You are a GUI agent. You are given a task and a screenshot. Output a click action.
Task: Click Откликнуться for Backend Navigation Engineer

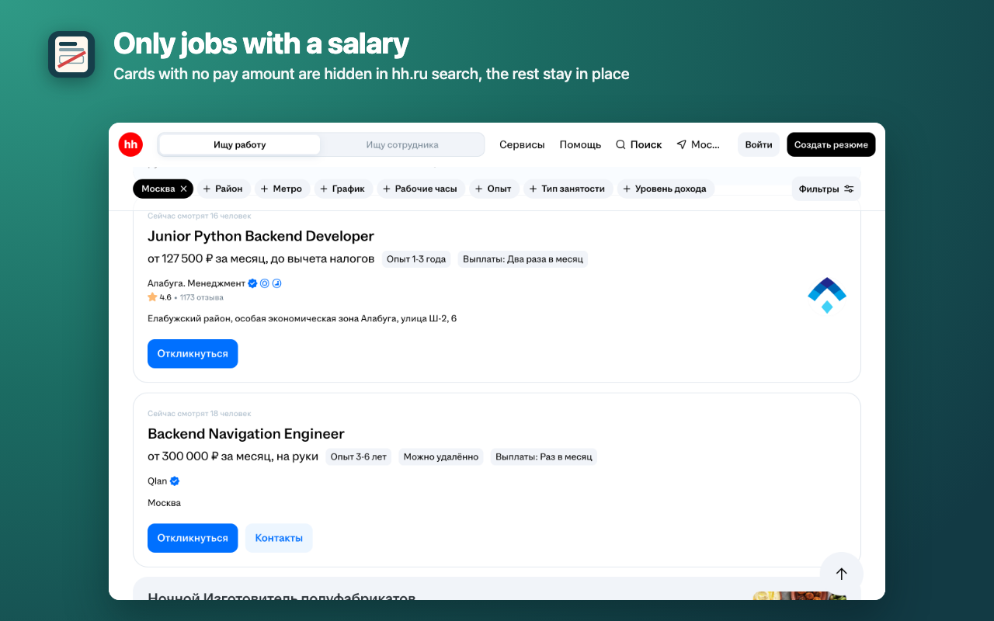[193, 538]
